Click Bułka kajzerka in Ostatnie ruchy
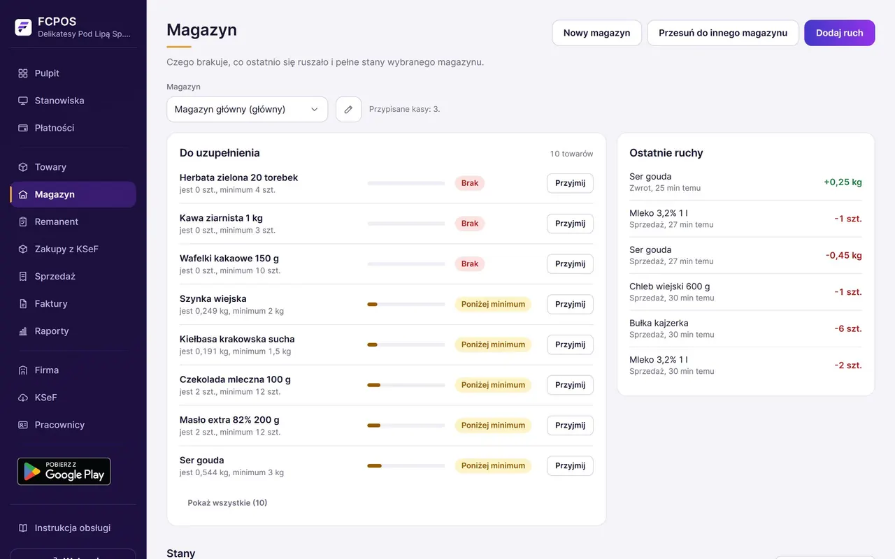 tap(659, 323)
